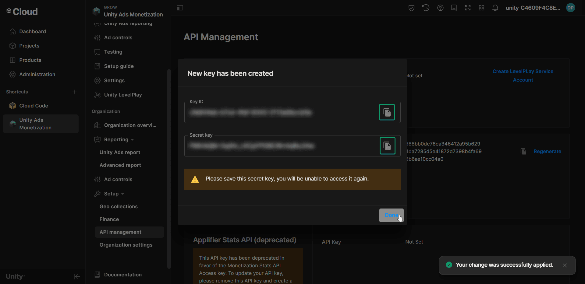Click the Unity Cloud logo
The image size is (585, 284).
pos(22,12)
